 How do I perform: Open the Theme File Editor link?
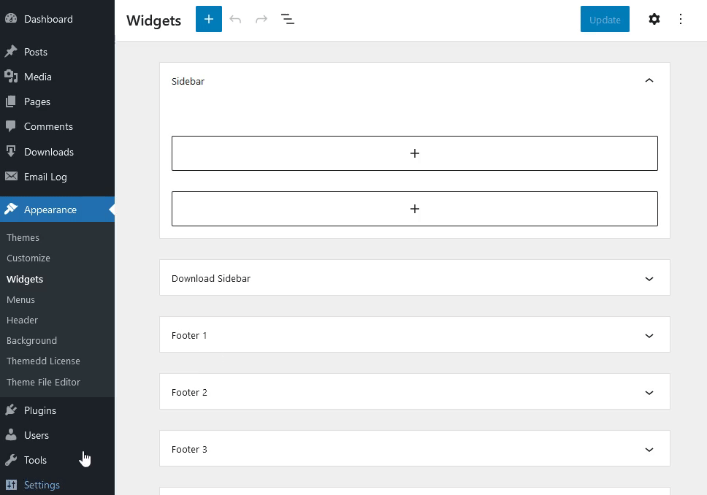pyautogui.click(x=43, y=382)
